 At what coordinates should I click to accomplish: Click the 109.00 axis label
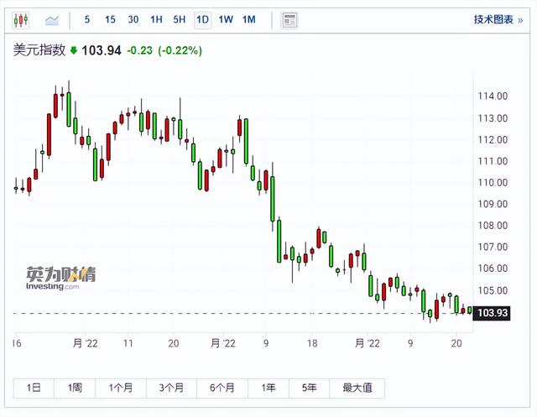point(493,204)
